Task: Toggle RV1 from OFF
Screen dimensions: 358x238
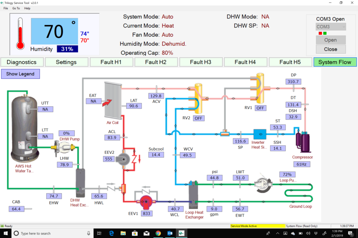Action: point(260,108)
